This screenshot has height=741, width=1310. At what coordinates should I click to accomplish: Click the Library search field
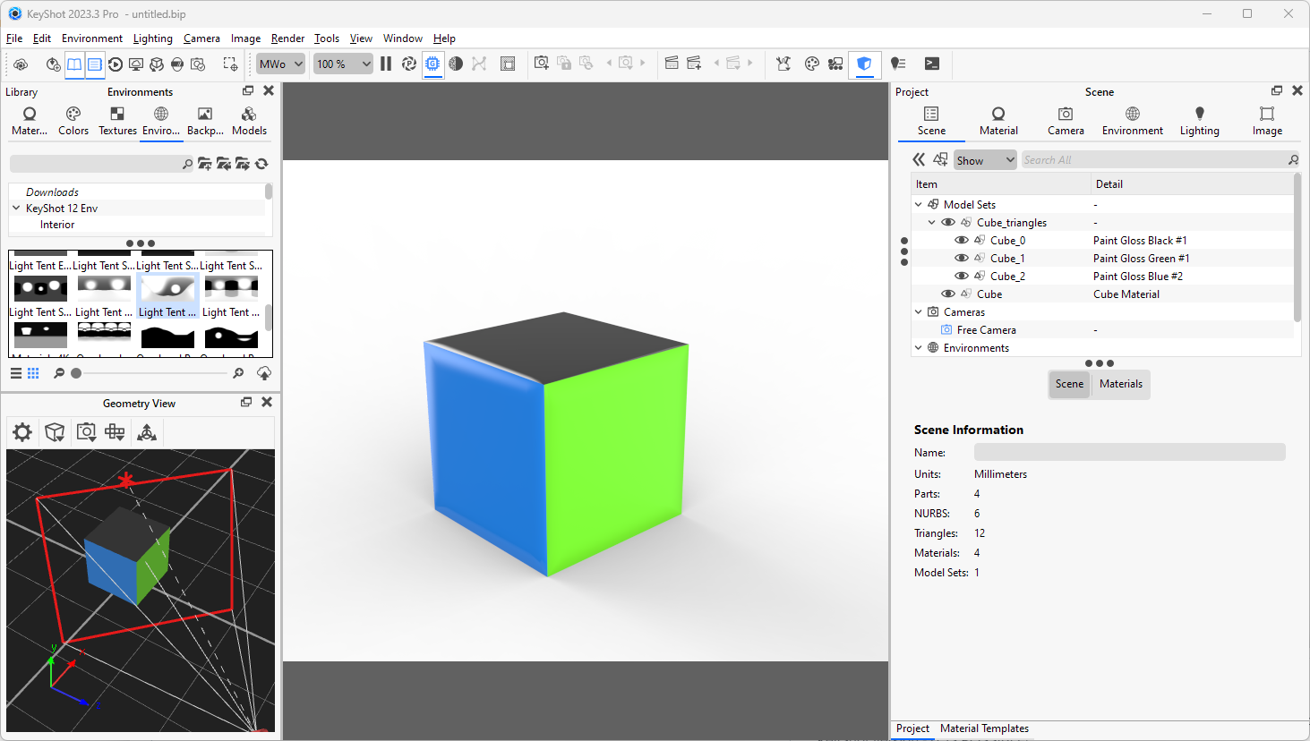point(101,164)
